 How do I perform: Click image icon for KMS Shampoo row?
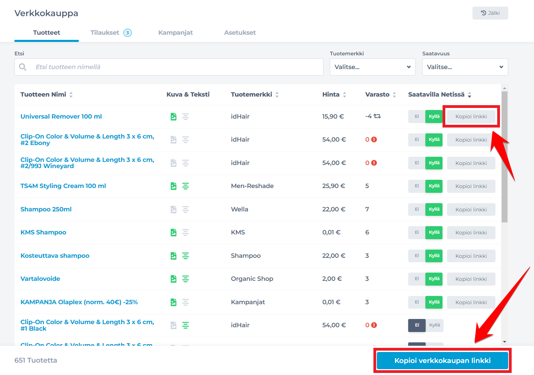click(x=174, y=232)
